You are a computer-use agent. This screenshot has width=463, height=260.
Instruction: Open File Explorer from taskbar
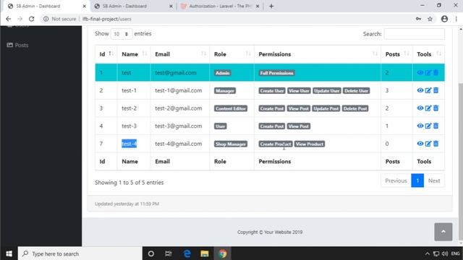tap(204, 253)
